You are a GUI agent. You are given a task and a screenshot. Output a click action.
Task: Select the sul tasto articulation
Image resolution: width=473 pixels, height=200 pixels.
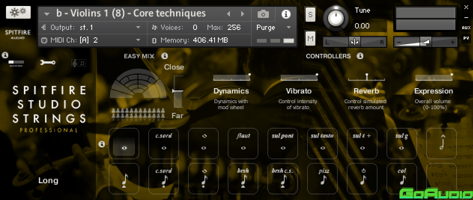pyautogui.click(x=322, y=144)
